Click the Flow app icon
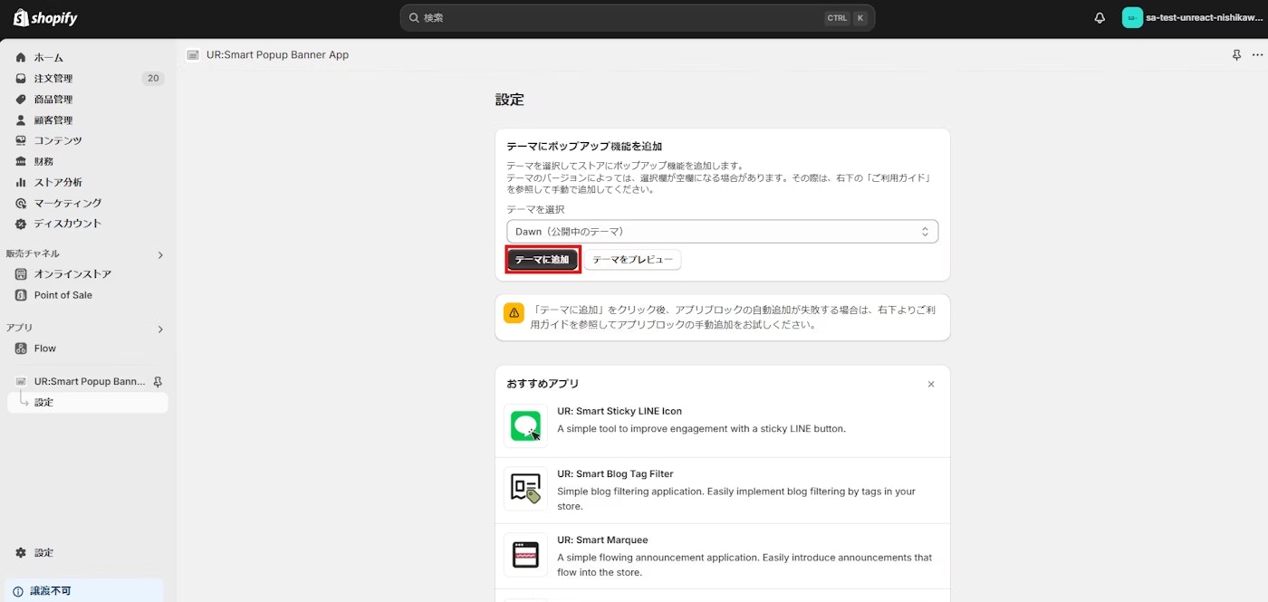The image size is (1268, 602). point(21,349)
